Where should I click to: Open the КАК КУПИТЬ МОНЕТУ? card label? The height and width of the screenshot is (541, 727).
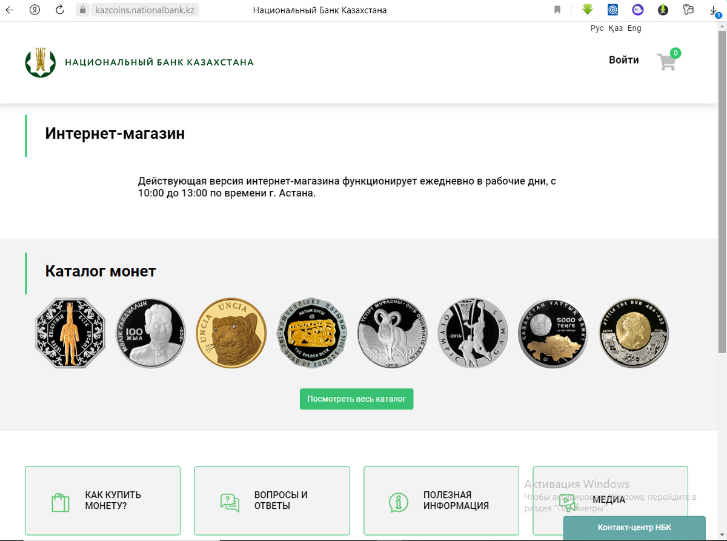click(x=113, y=500)
